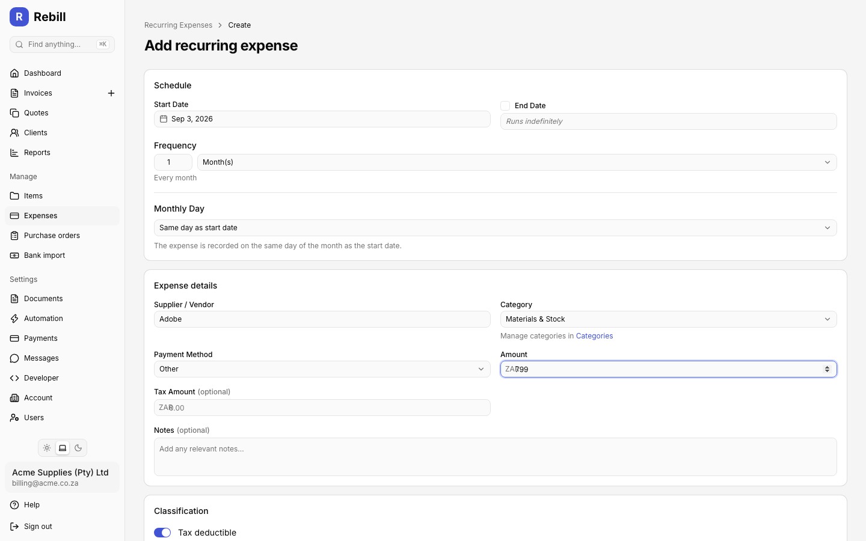Click the Bank import banknote icon
This screenshot has width=866, height=541.
[x=14, y=255]
